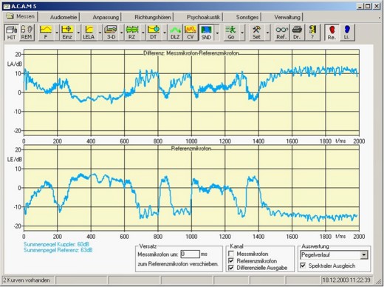This screenshot has height=287, width=384.
Task: Close the A.C.A.M 5 window
Action: pyautogui.click(x=377, y=6)
